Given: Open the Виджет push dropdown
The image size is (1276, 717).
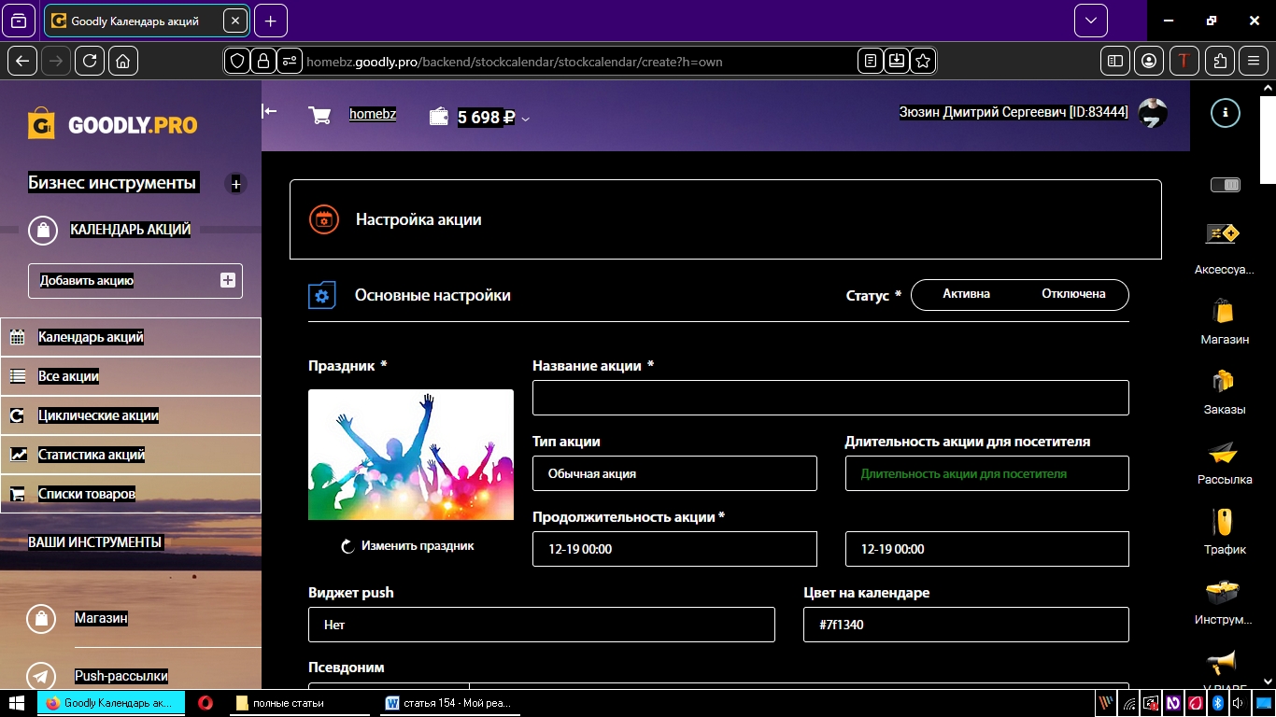Looking at the screenshot, I should 542,625.
